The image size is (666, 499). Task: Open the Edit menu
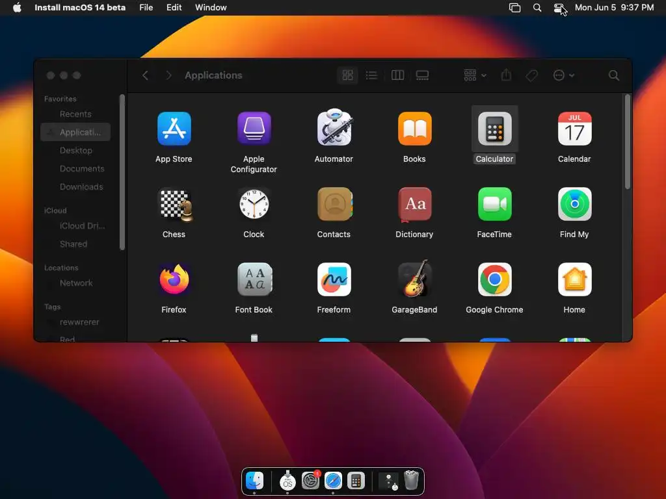pyautogui.click(x=174, y=7)
